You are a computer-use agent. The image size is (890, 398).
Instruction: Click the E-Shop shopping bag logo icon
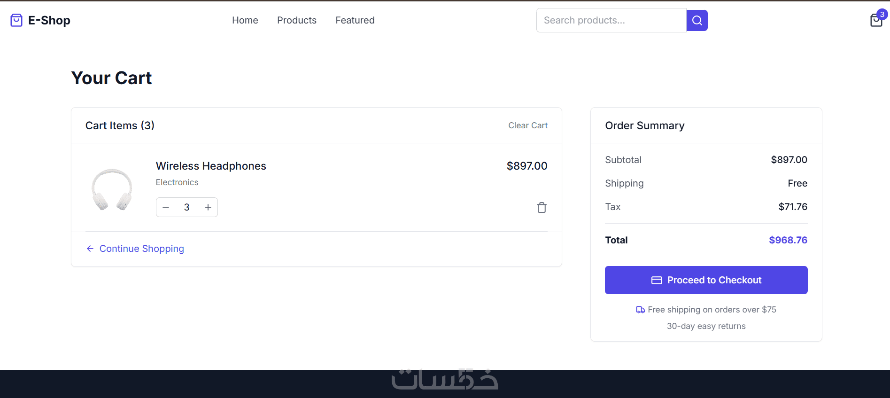(16, 20)
